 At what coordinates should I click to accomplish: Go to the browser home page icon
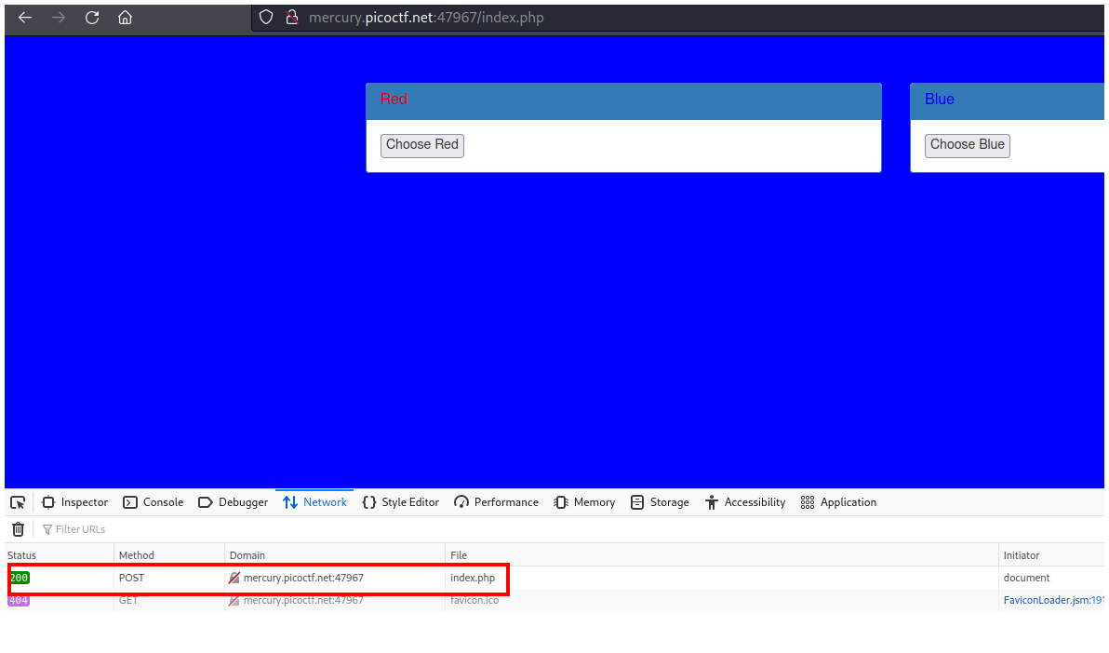[x=126, y=18]
